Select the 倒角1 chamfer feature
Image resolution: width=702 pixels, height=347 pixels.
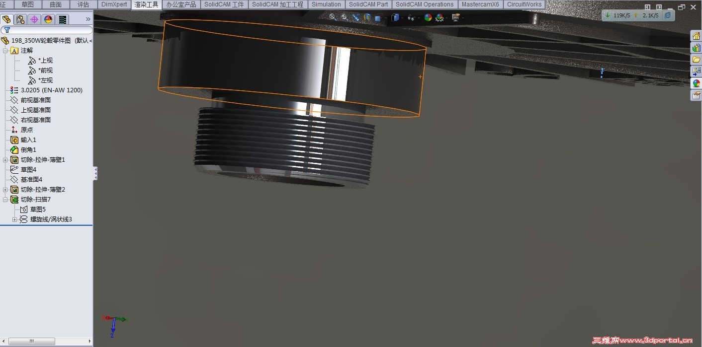23,150
